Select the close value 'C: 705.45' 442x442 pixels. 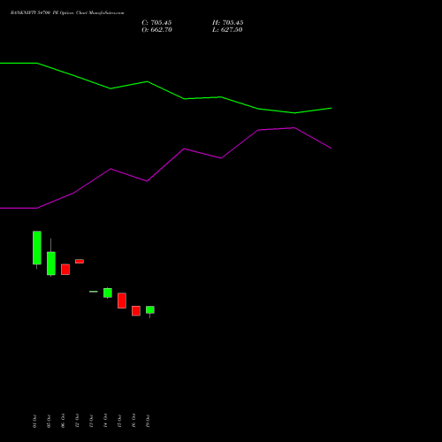(156, 23)
